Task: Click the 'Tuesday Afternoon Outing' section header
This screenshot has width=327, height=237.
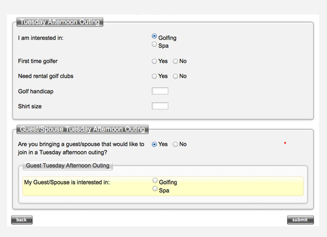Action: coord(60,22)
